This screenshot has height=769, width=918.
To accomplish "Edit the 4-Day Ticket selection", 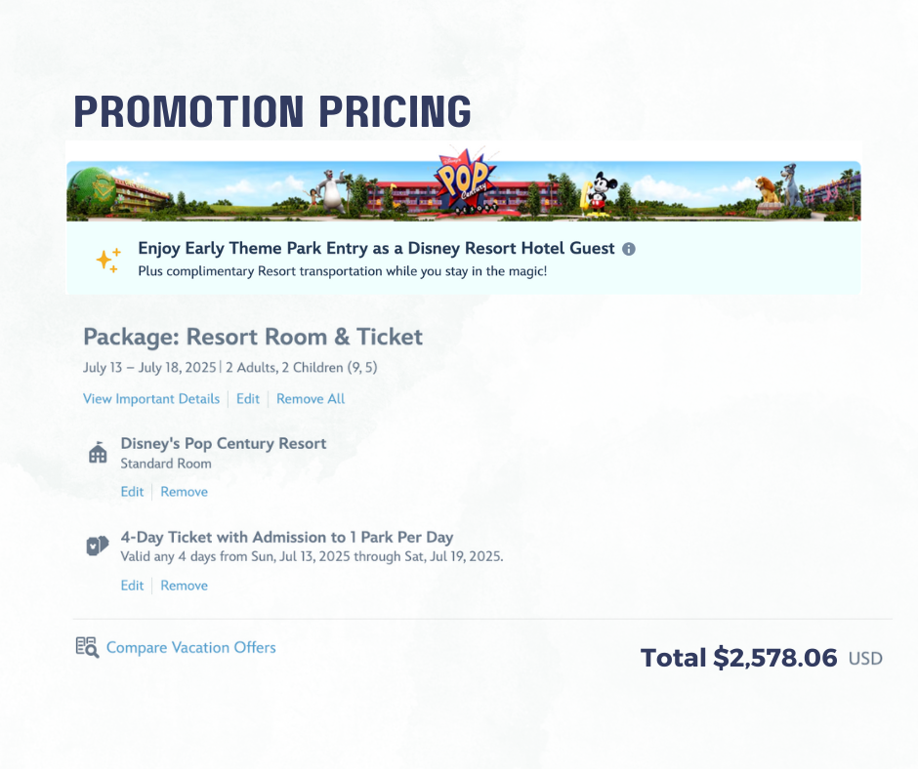I will [132, 586].
